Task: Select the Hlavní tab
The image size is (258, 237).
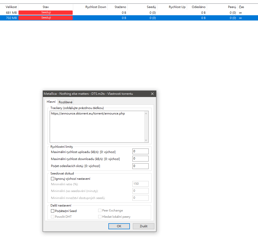Action: click(x=51, y=102)
